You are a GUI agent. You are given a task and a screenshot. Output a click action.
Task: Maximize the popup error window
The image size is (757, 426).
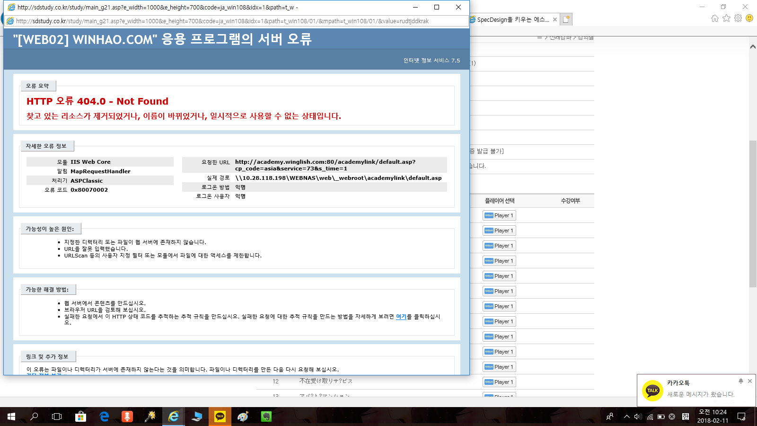click(x=437, y=7)
